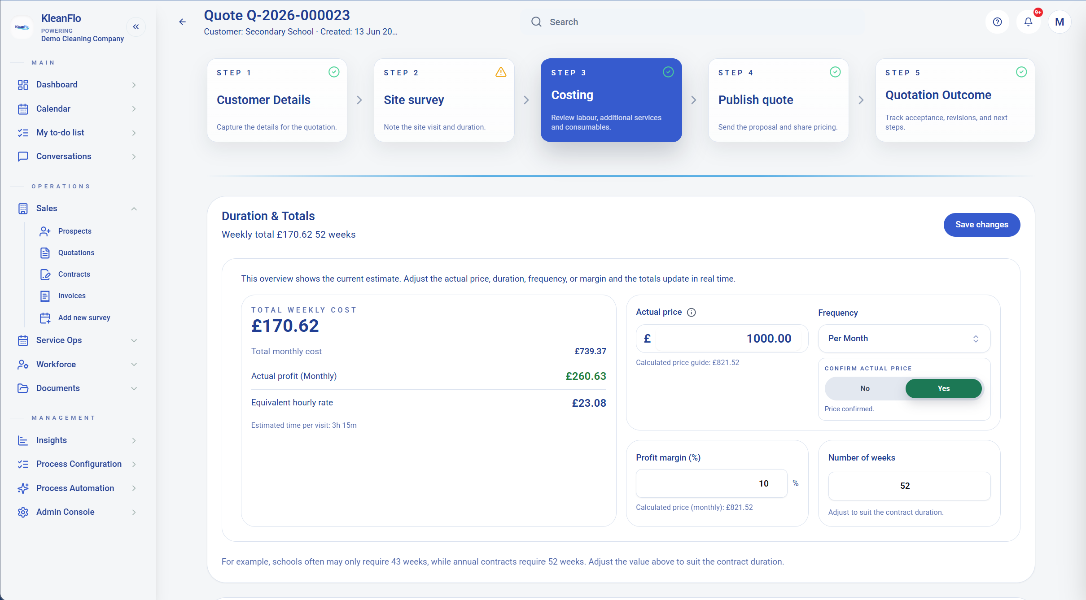Open Process Automation menu item
This screenshot has height=600, width=1086.
(77, 488)
